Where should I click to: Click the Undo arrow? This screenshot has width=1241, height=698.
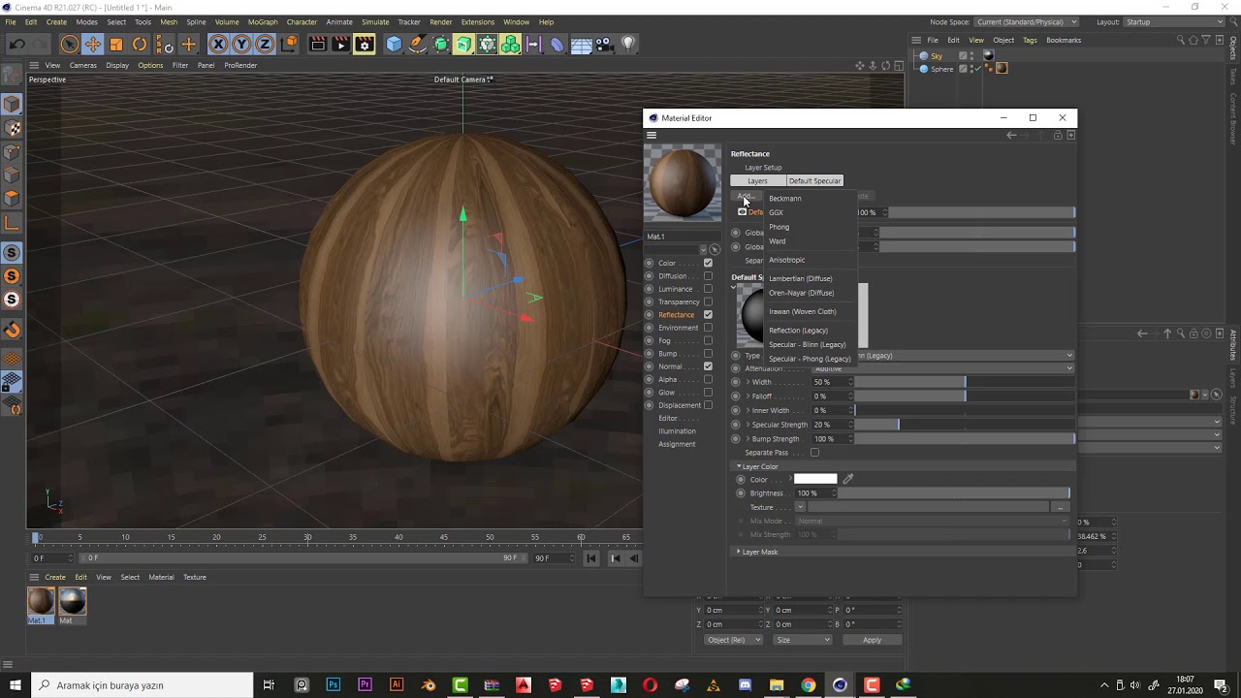click(x=16, y=44)
